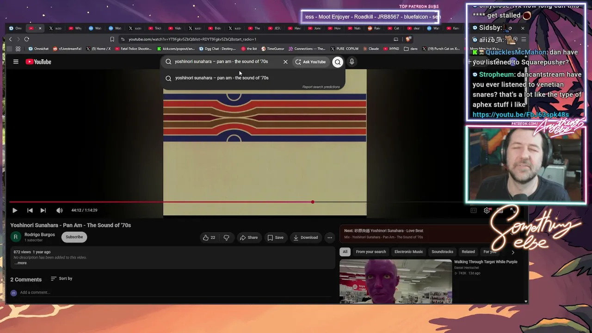The width and height of the screenshot is (592, 333).
Task: Open Rodrigo Burgos channel avatar
Action: (x=15, y=237)
